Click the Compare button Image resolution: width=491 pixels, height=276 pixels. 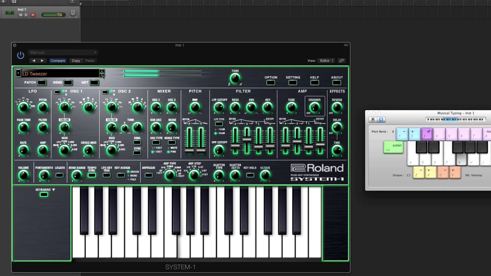point(58,61)
